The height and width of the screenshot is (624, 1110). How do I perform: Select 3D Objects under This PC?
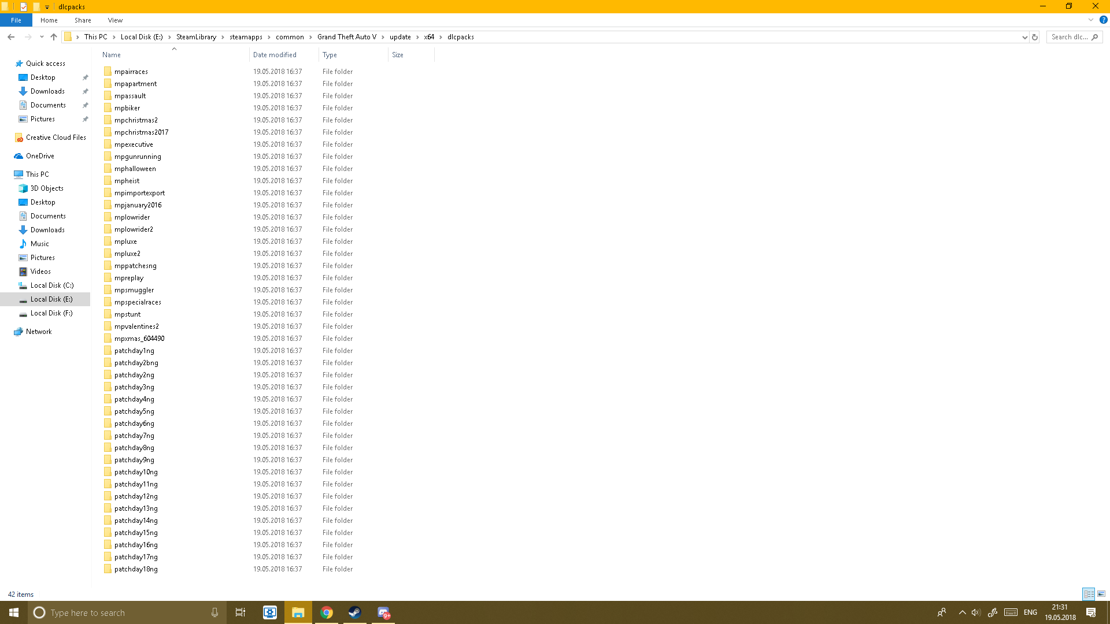coord(47,188)
